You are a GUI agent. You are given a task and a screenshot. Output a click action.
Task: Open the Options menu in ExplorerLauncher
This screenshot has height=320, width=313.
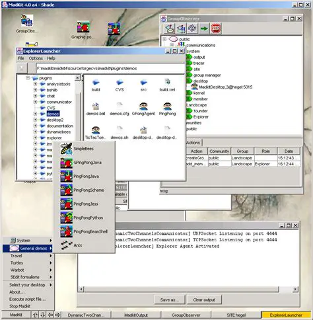click(x=36, y=58)
